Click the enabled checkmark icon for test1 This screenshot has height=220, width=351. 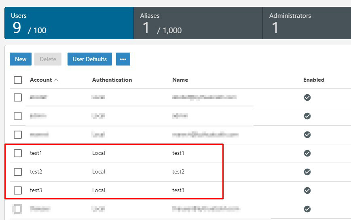click(307, 153)
